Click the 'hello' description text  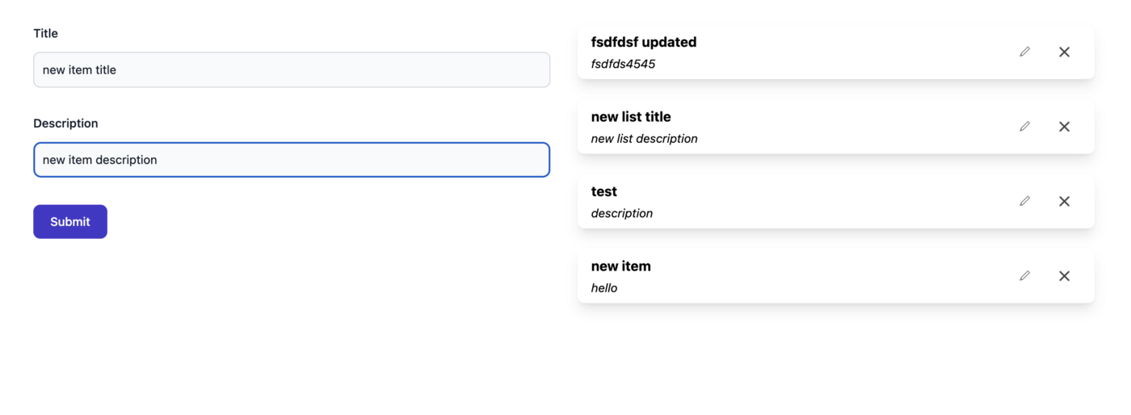coord(603,288)
